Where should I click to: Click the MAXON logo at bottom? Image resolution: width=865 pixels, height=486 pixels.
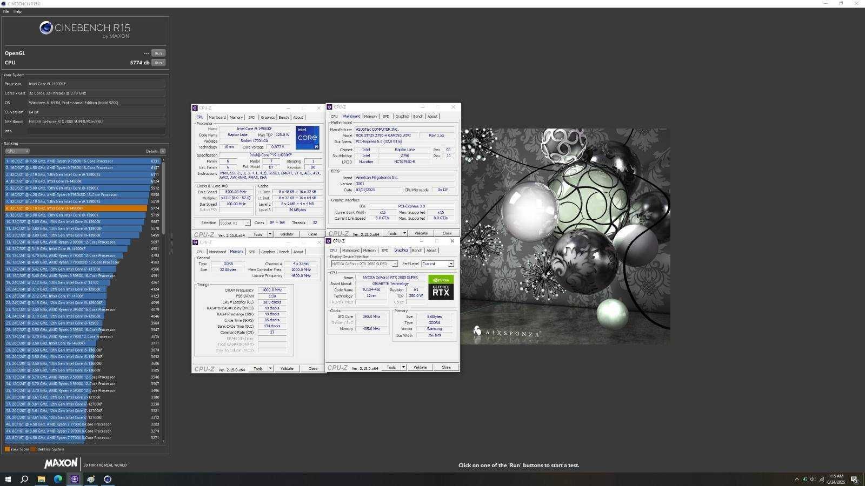(61, 463)
